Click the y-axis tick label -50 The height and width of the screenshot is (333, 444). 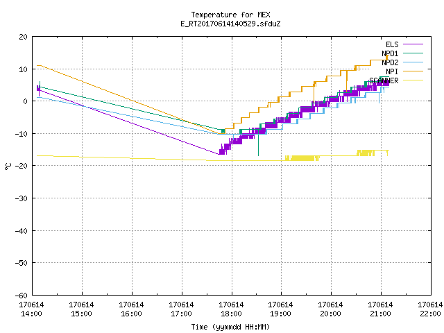(22, 263)
